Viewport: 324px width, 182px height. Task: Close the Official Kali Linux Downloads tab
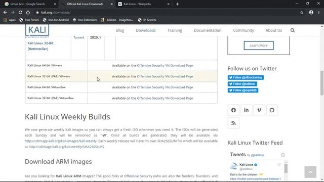click(111, 4)
